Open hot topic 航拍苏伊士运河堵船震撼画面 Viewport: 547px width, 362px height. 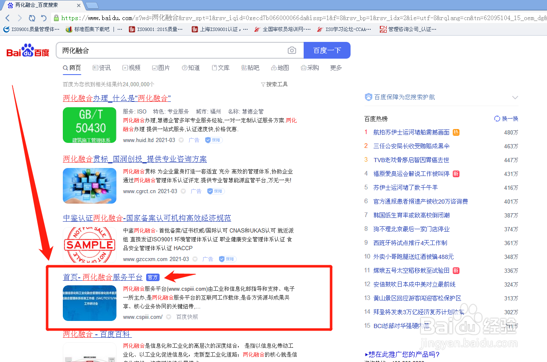point(411,132)
